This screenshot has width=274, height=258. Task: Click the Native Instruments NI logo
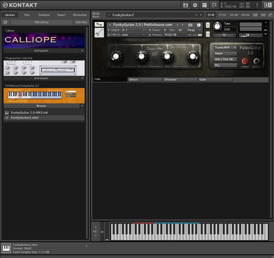(x=268, y=5)
